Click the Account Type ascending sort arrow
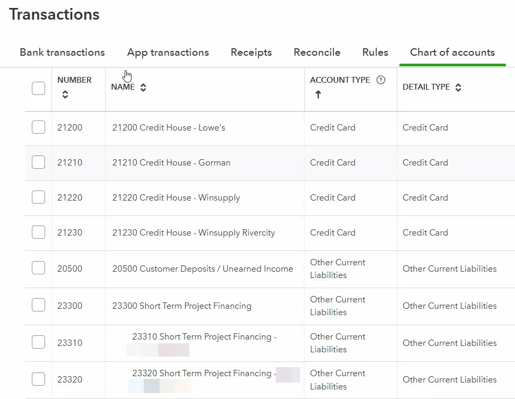515x399 pixels. (318, 94)
